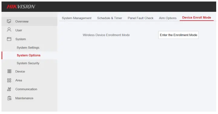Select System Security submenu
Screen dimensions: 218x114
pos(28,63)
